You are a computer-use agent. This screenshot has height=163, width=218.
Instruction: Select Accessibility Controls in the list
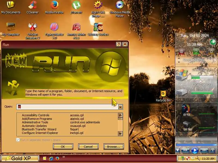[x=36, y=115]
